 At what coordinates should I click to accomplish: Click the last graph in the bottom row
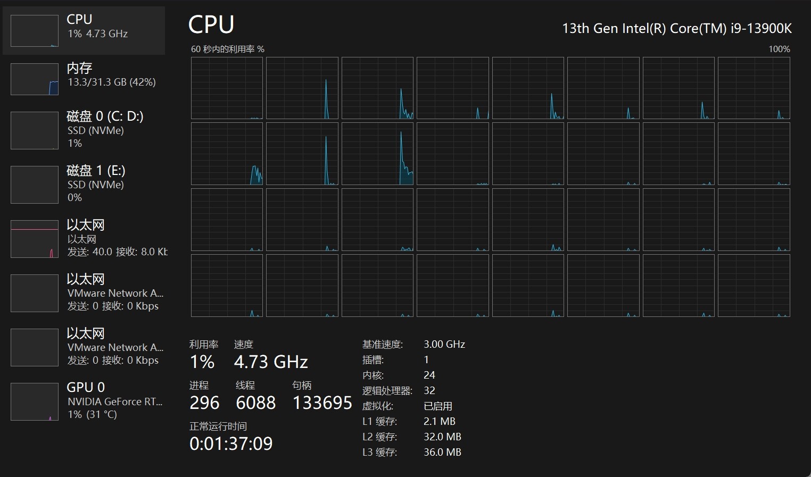point(754,286)
